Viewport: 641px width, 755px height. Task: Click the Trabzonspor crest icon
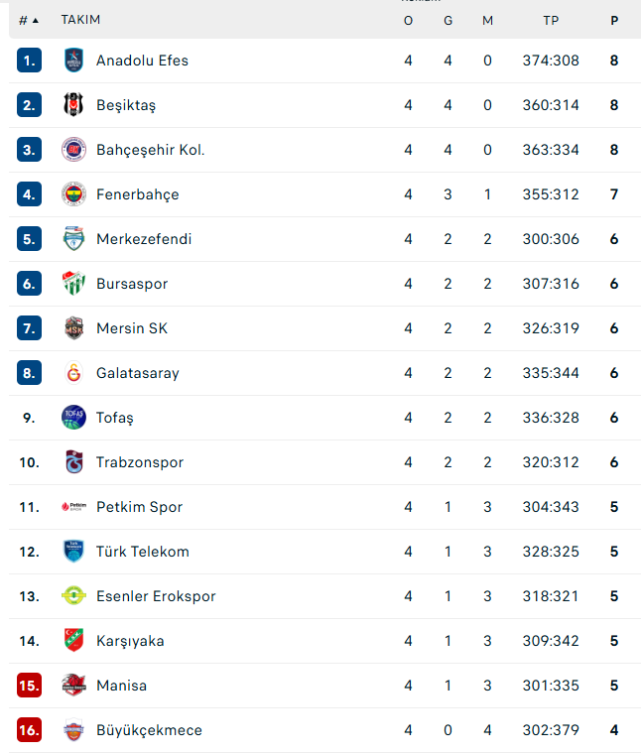pyautogui.click(x=74, y=462)
